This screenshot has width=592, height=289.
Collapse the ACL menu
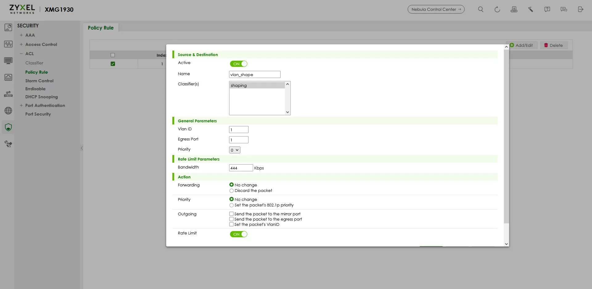(21, 54)
